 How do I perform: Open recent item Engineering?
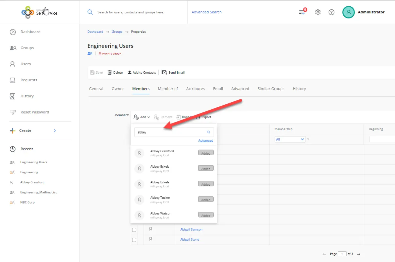point(29,172)
